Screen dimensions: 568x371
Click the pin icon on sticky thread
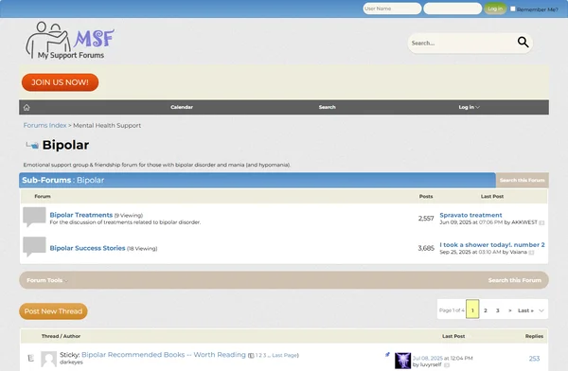387,355
